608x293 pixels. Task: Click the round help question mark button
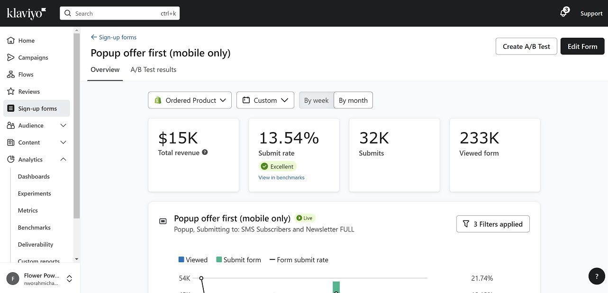[596, 276]
